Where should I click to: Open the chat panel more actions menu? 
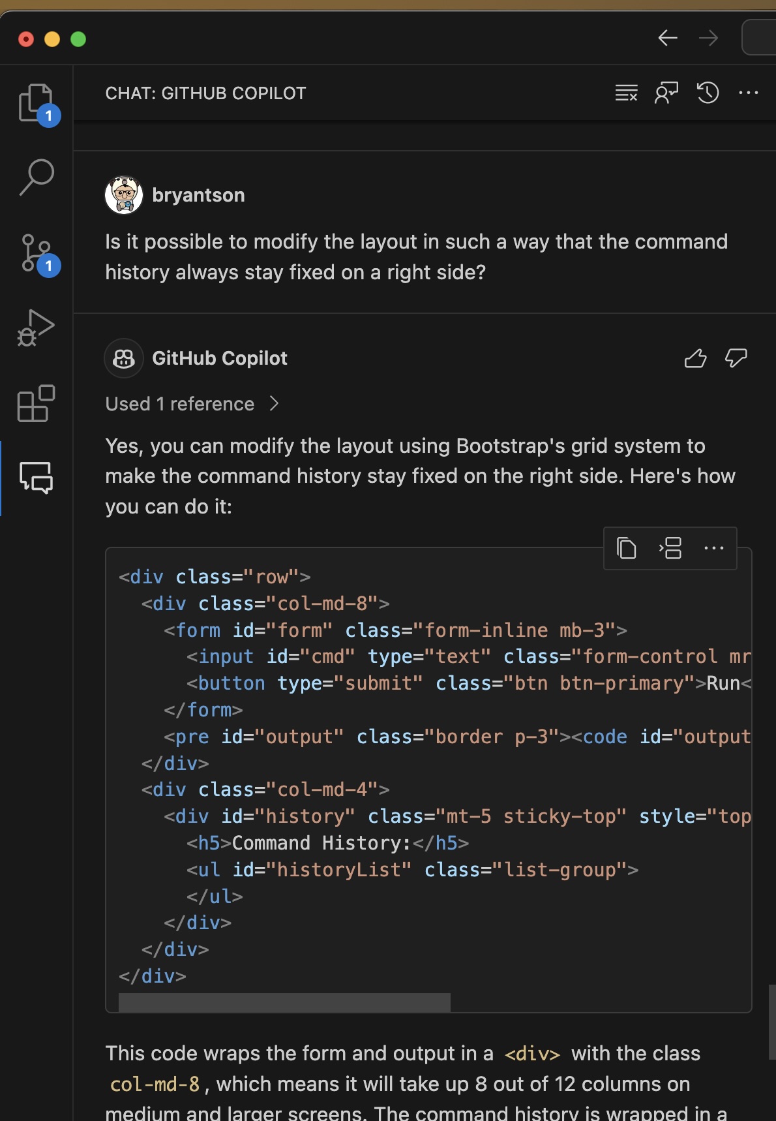(749, 93)
